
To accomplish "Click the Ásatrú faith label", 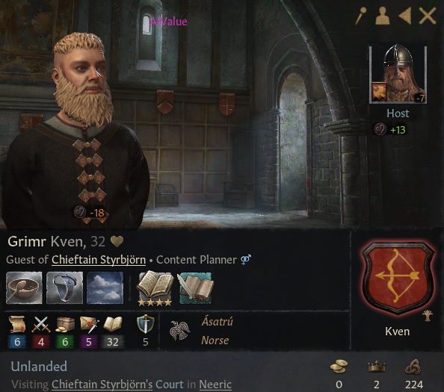I will pyautogui.click(x=218, y=322).
